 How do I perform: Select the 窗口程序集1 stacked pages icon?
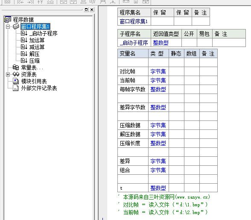[x=16, y=26]
